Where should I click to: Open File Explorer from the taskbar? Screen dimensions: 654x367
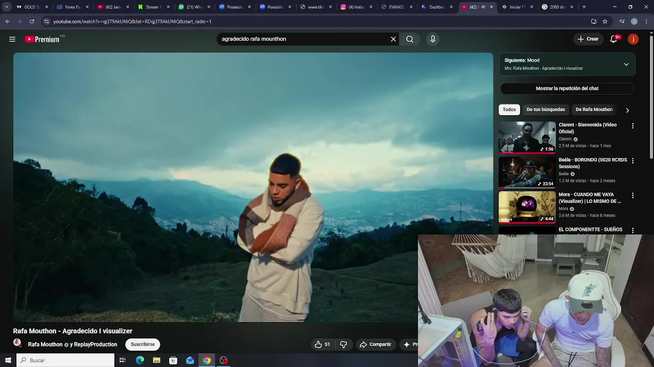(156, 360)
